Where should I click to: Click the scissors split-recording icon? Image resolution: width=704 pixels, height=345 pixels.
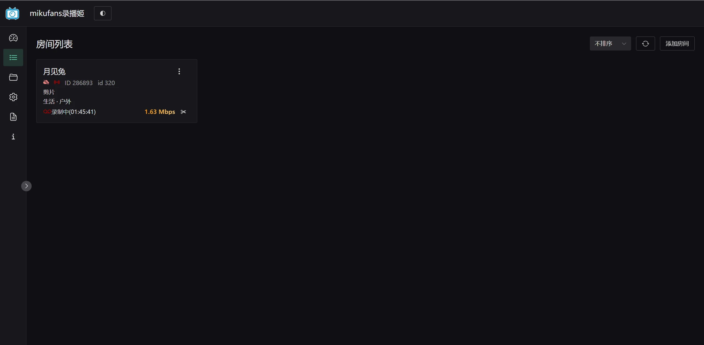[x=183, y=112]
